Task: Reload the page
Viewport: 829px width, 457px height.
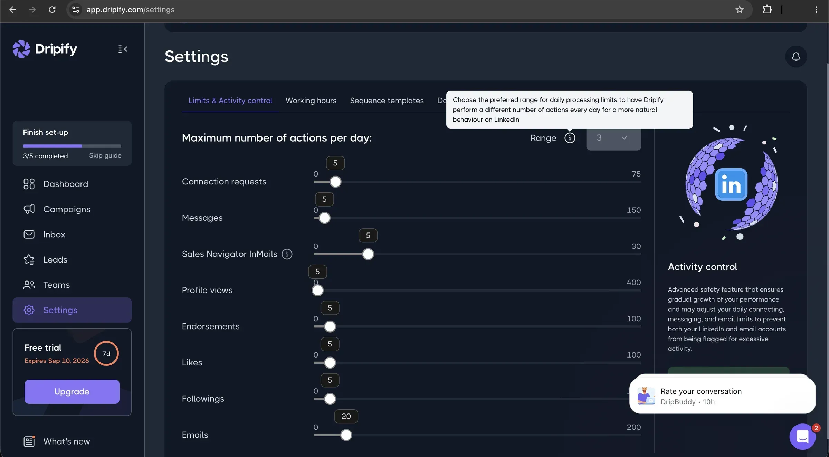Action: (x=52, y=10)
